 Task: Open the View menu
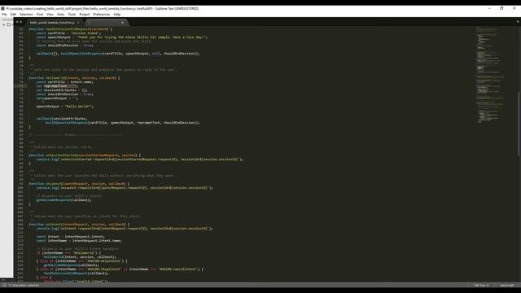[x=50, y=15]
